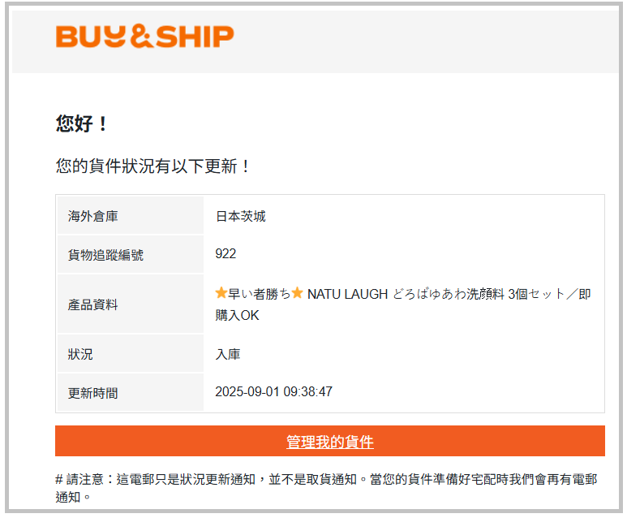Click the 購入OK text on second line

pos(237,315)
